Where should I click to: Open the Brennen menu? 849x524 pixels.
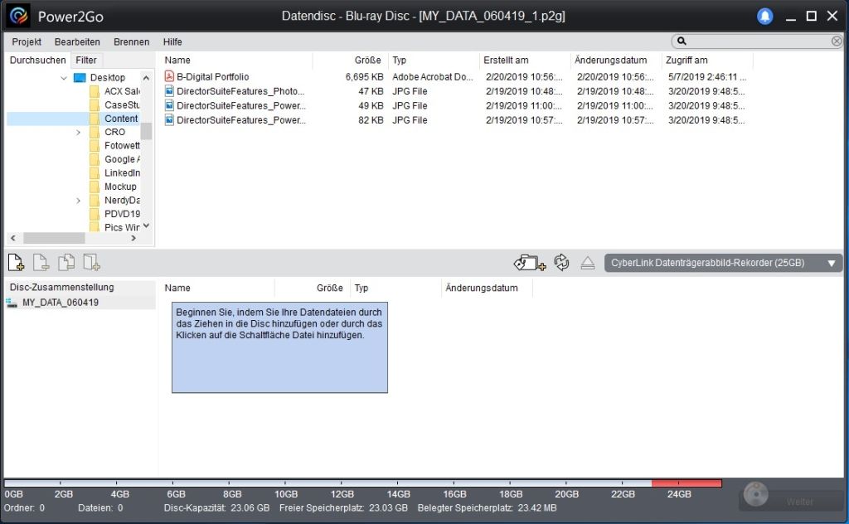click(x=131, y=41)
